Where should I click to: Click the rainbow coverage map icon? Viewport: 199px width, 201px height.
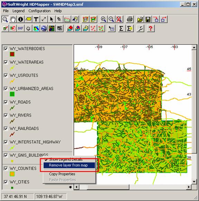click(x=36, y=28)
